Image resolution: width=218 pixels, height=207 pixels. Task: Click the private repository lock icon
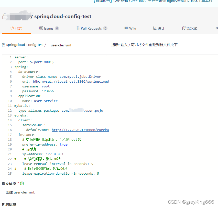(x=5, y=16)
